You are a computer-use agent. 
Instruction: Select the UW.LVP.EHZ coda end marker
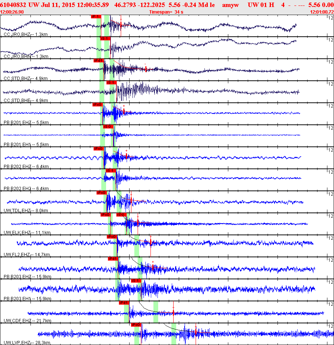click(x=196, y=333)
